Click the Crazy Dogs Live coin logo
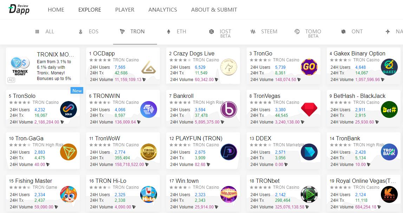This screenshot has height=213, width=403. (x=229, y=67)
